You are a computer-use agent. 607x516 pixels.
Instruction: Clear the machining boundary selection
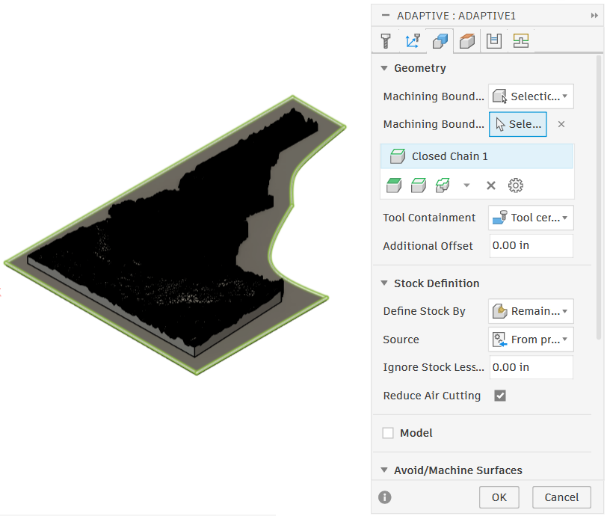561,124
